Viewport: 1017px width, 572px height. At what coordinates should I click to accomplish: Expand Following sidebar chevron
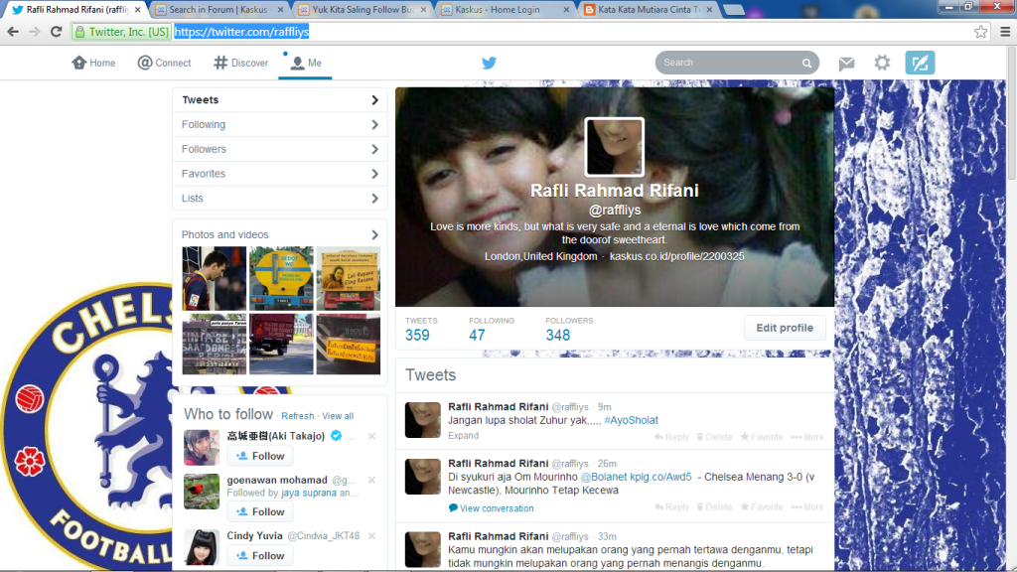point(374,124)
